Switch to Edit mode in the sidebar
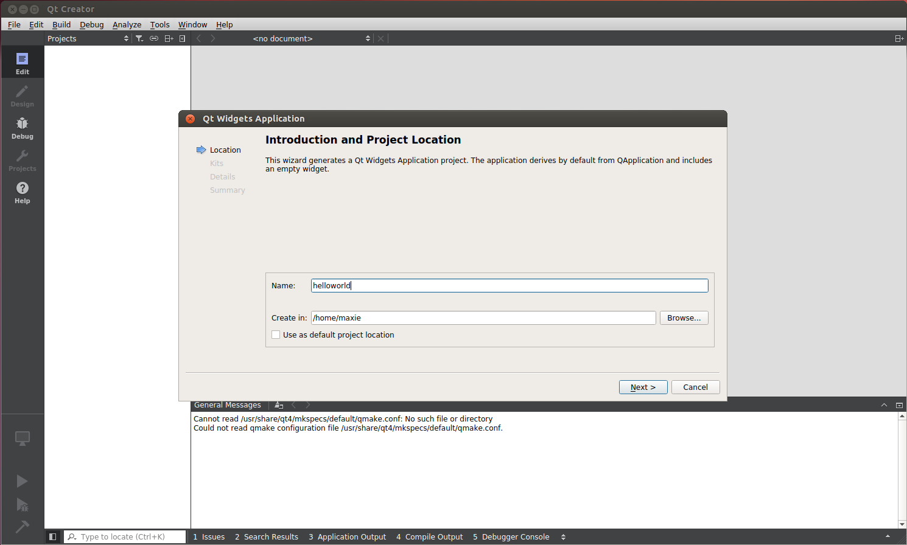This screenshot has height=545, width=907. pos(22,63)
